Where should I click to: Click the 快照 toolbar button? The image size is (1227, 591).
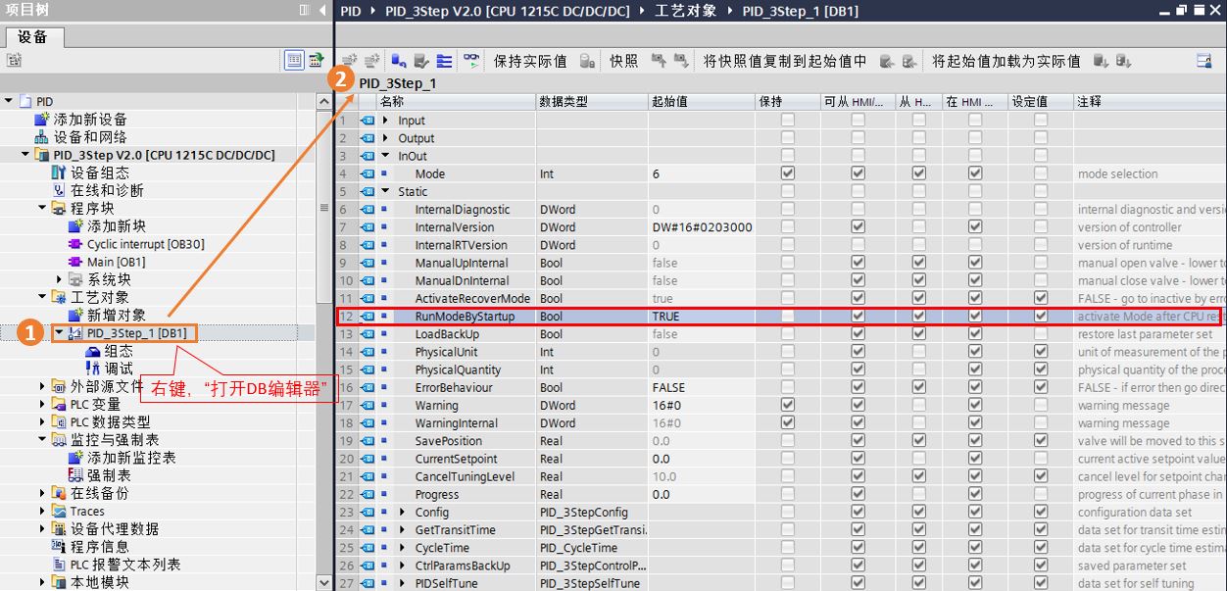623,61
